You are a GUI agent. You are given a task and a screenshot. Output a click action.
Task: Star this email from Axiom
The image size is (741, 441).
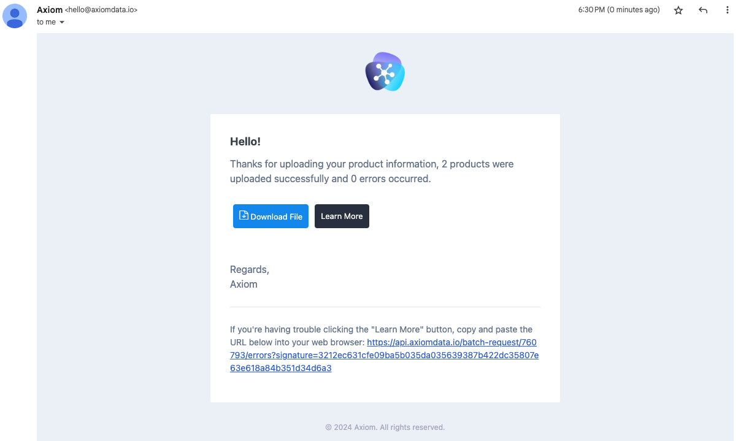coord(678,10)
